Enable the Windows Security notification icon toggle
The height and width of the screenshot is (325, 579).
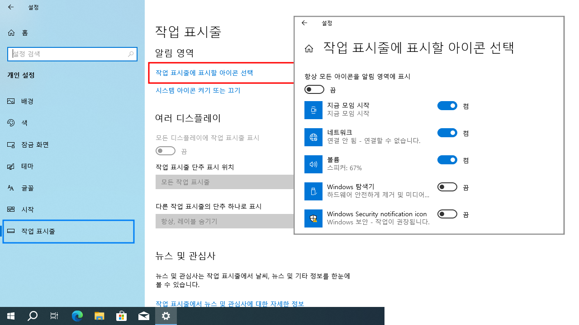coord(447,214)
